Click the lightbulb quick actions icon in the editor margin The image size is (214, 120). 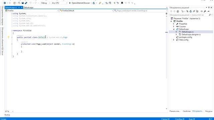tap(8, 37)
